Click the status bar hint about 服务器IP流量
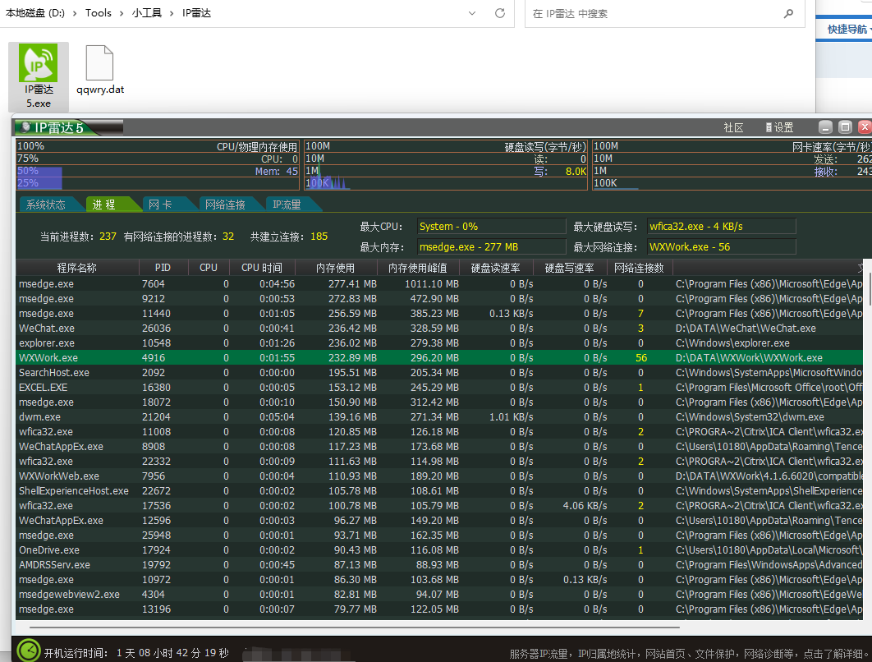872x662 pixels. point(688,654)
